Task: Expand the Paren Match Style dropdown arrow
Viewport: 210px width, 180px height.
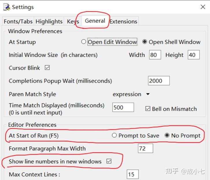Action: tap(148, 94)
